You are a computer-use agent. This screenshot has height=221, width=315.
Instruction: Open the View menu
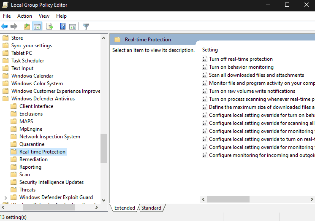tap(44, 16)
